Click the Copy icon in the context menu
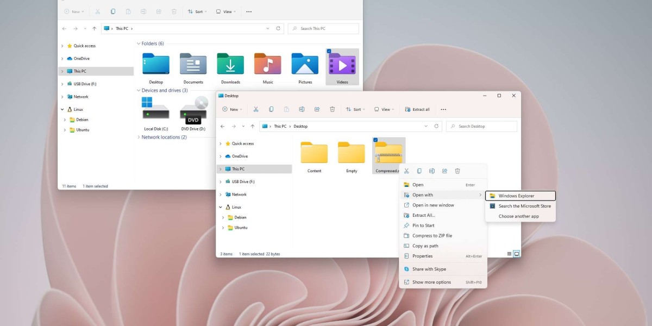The width and height of the screenshot is (652, 326). pyautogui.click(x=419, y=171)
